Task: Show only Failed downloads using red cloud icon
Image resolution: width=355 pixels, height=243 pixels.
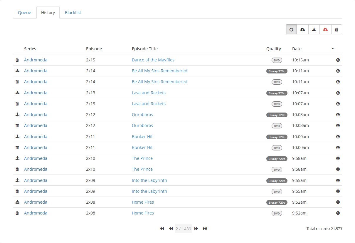Action: [325, 30]
